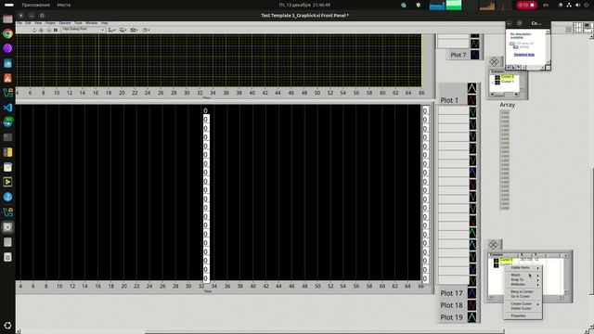Choose Bring to Center
594x334 pixels.
[x=523, y=292]
